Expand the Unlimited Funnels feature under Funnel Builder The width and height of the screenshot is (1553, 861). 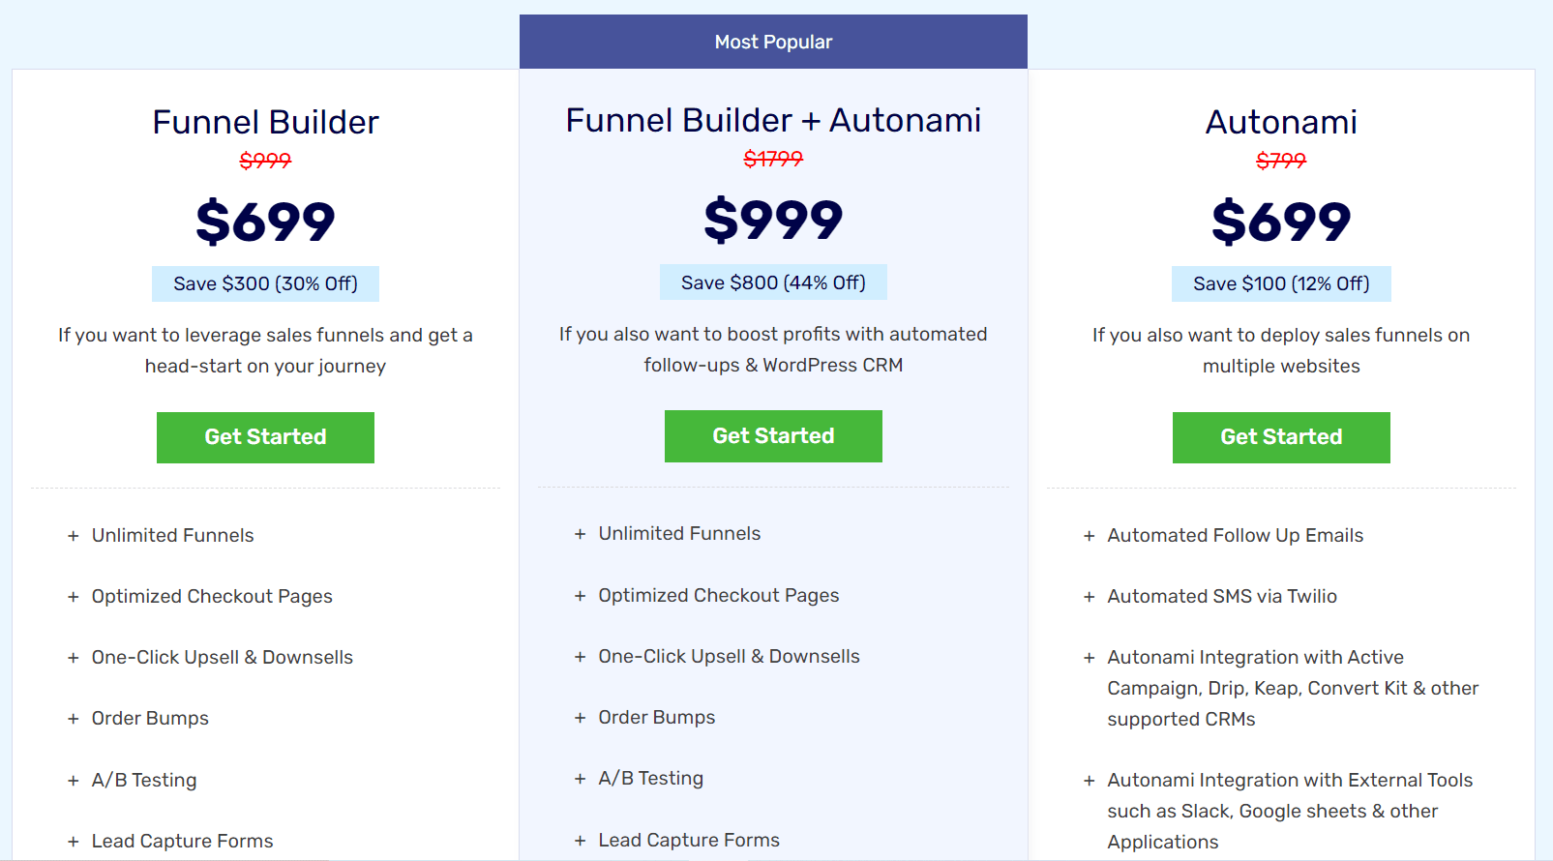tap(172, 535)
